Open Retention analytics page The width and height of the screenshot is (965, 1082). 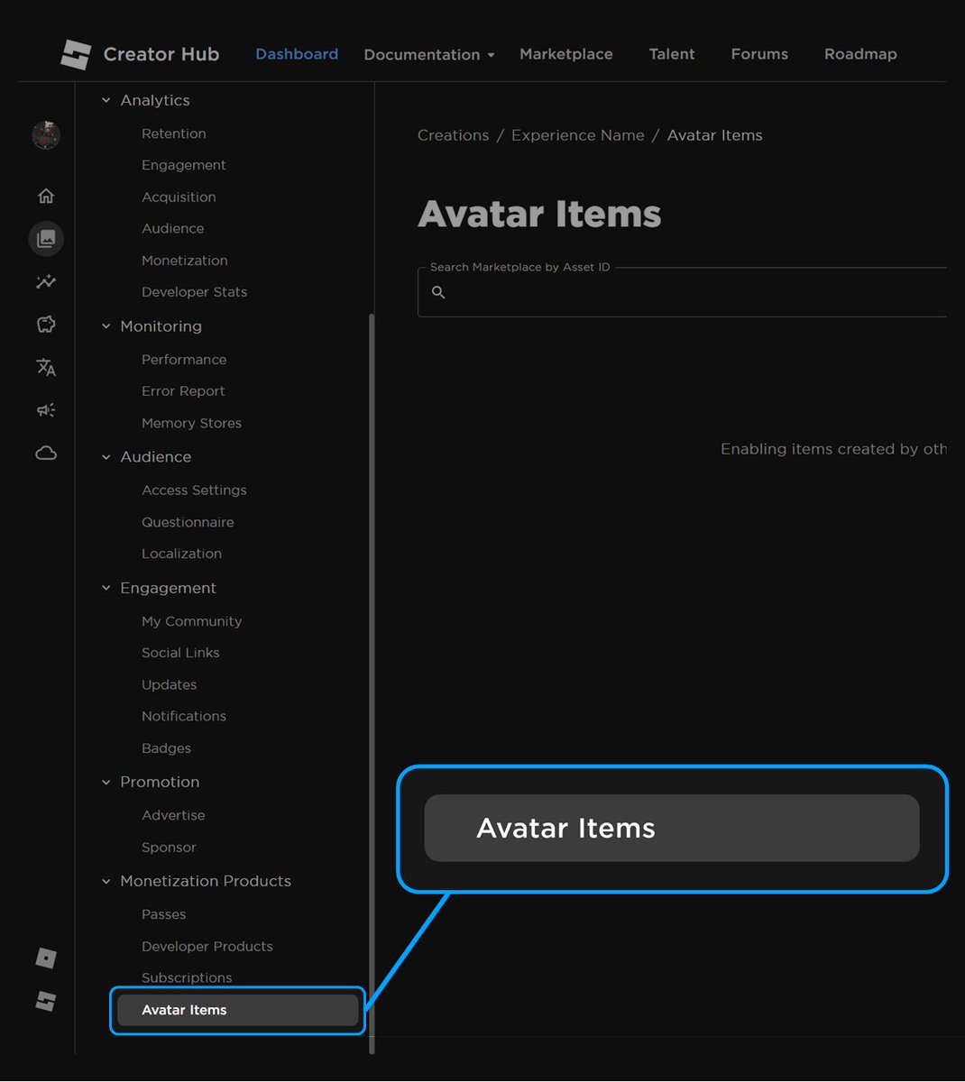pyautogui.click(x=174, y=133)
